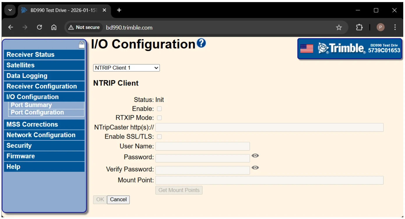Viewport: 405px width, 219px height.
Task: Open the Satellites menu
Action: tap(44, 65)
